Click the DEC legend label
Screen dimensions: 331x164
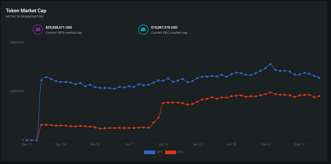coord(181,152)
